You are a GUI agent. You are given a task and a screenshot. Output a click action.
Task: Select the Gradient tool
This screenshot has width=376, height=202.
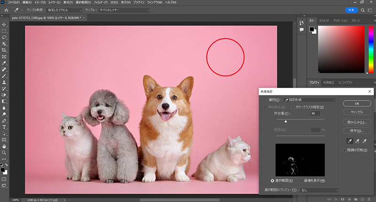(x=4, y=101)
